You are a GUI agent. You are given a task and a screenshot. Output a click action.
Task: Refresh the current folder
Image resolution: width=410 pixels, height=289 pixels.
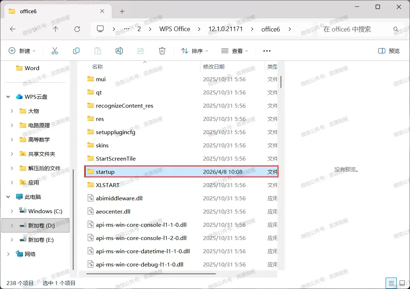click(77, 29)
